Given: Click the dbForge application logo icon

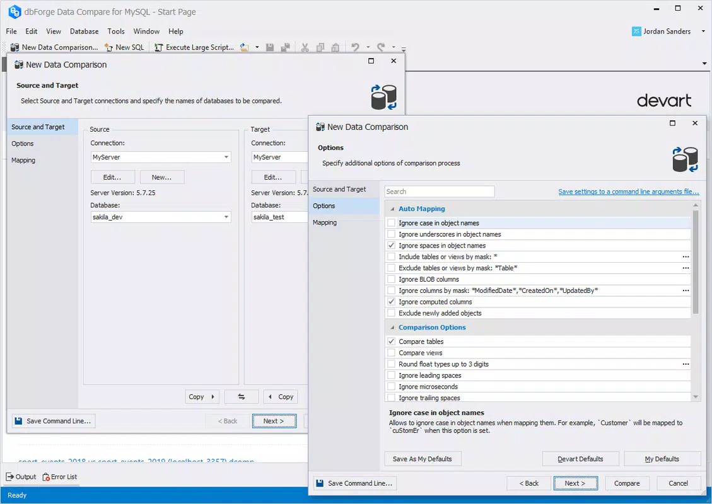Looking at the screenshot, I should click(15, 12).
